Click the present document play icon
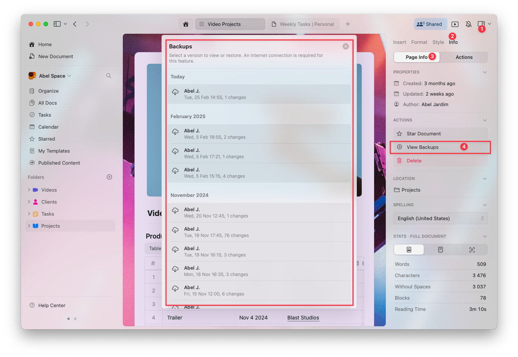This screenshot has height=357, width=518. (x=455, y=24)
